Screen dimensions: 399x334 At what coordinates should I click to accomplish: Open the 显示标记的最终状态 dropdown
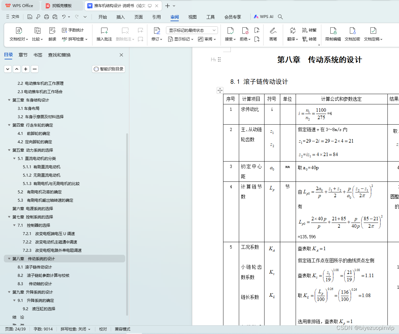pyautogui.click(x=192, y=31)
